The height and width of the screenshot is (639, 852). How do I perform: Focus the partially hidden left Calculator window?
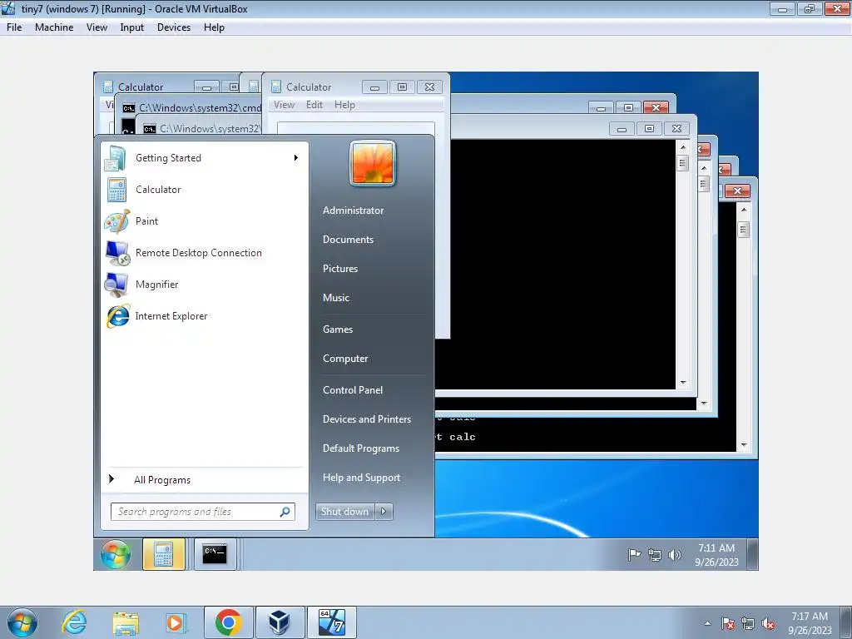(x=140, y=87)
